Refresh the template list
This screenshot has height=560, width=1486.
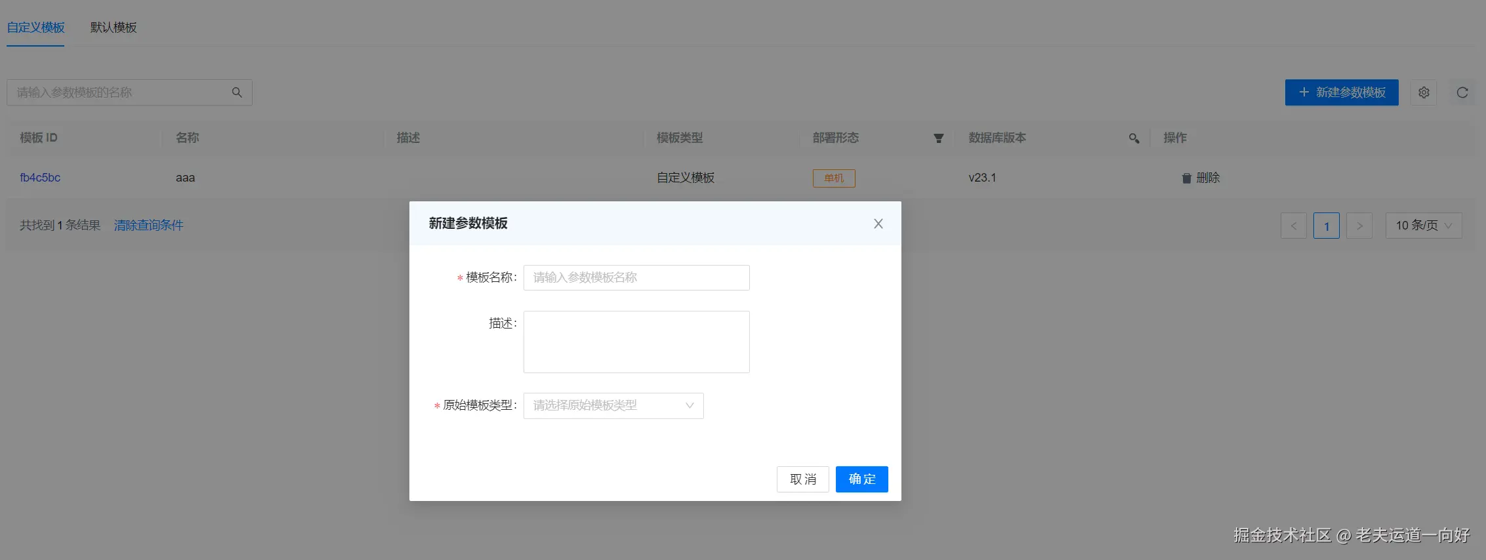pyautogui.click(x=1462, y=92)
